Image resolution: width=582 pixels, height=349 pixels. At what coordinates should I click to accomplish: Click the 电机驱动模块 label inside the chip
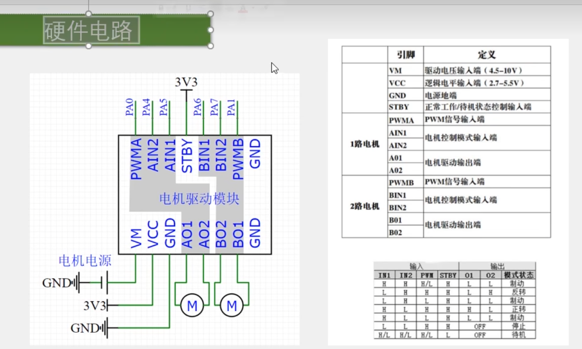coord(199,199)
